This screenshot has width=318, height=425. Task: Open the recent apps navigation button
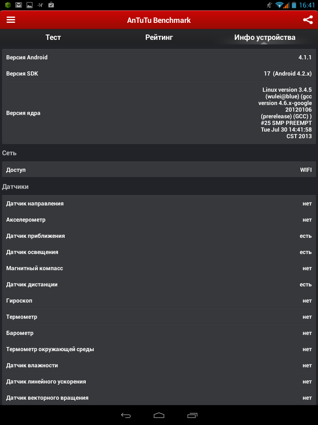tap(192, 415)
